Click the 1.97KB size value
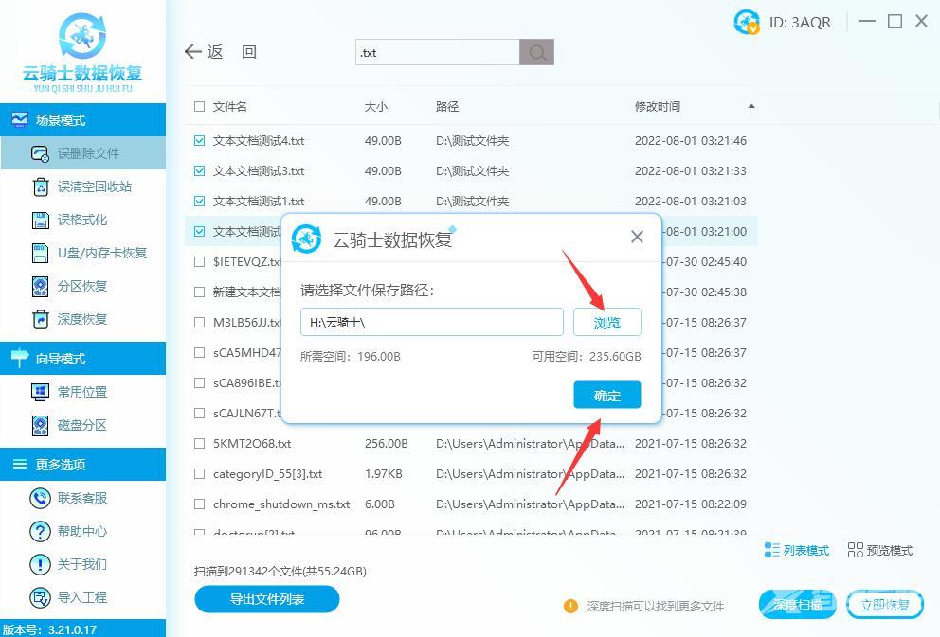This screenshot has width=940, height=637. (383, 473)
